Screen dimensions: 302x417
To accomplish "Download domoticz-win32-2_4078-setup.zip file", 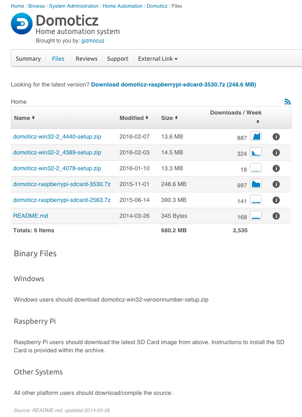I will (57, 168).
